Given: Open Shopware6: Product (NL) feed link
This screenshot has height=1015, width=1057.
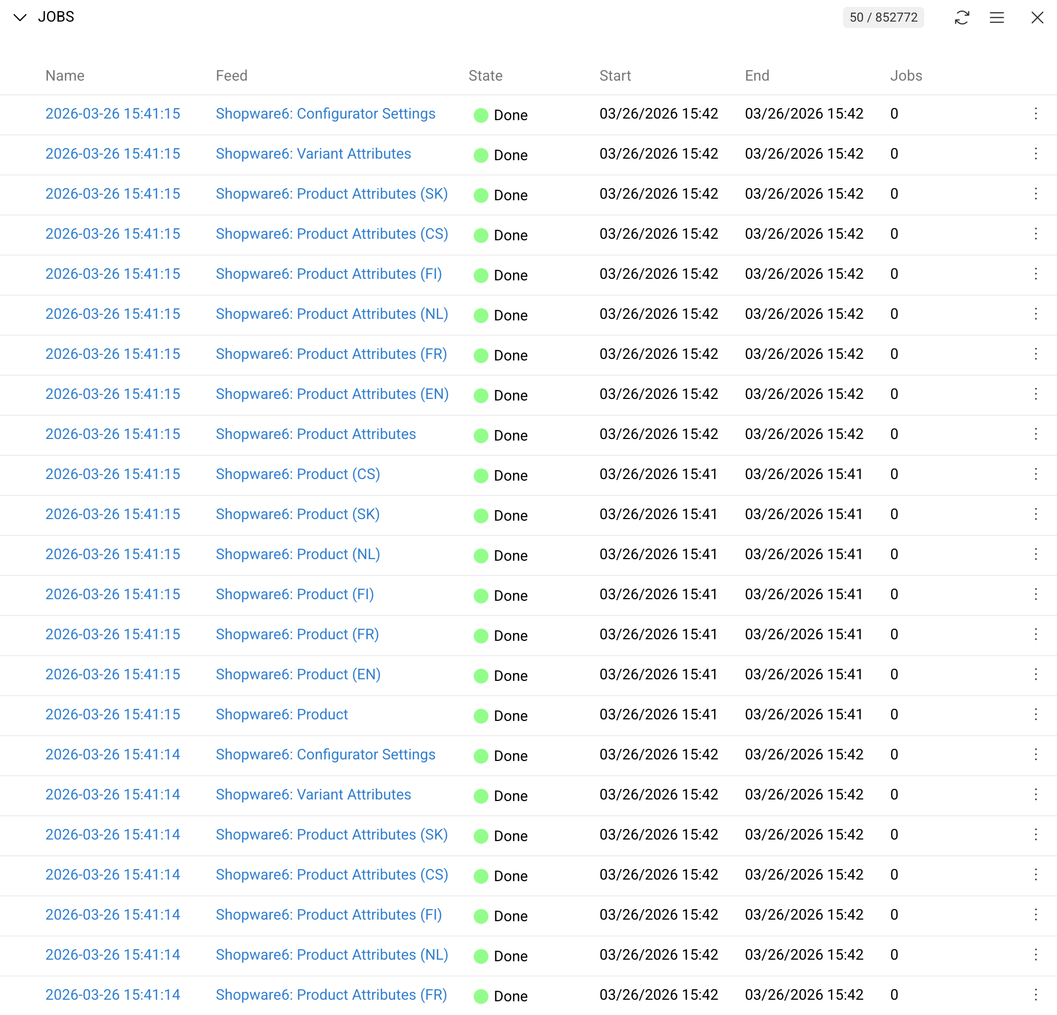Looking at the screenshot, I should [298, 554].
